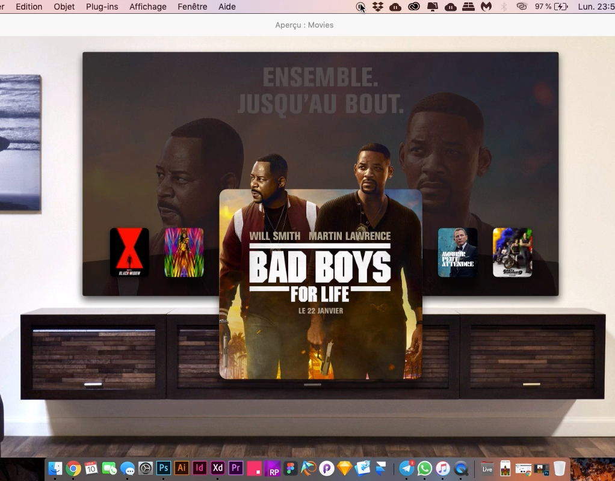Open the Plug-ins menu

(x=102, y=7)
